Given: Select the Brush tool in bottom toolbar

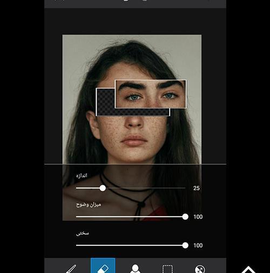Looking at the screenshot, I should (71, 269).
